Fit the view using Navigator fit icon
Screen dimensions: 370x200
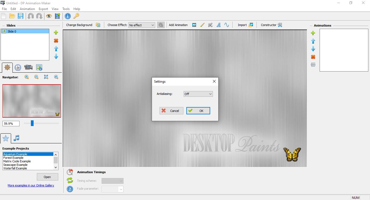click(x=46, y=77)
